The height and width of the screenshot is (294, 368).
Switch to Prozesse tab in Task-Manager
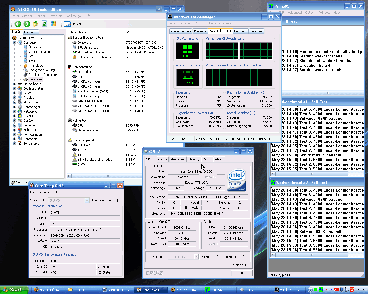click(x=200, y=31)
